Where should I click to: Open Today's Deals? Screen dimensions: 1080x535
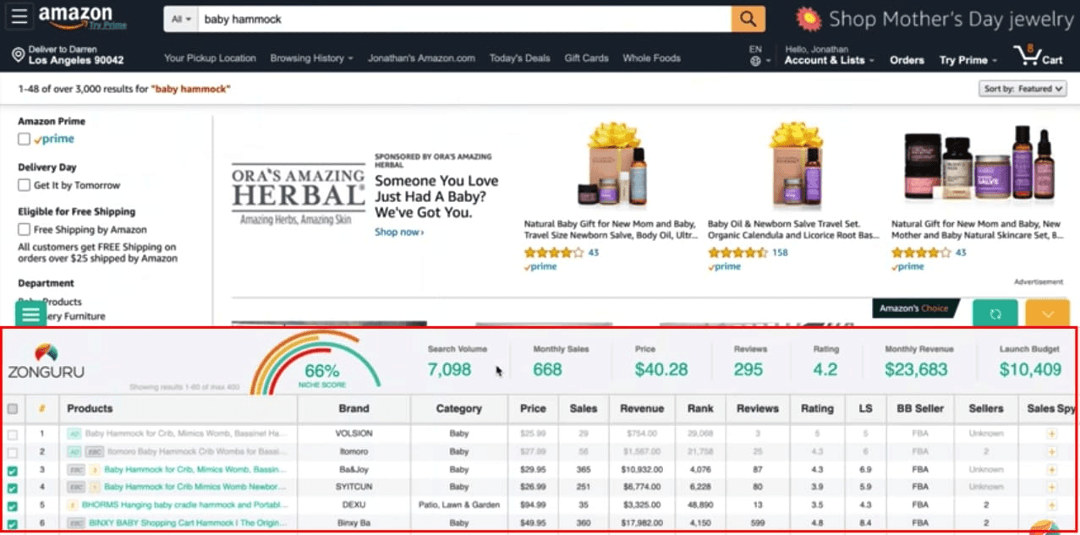(x=519, y=58)
